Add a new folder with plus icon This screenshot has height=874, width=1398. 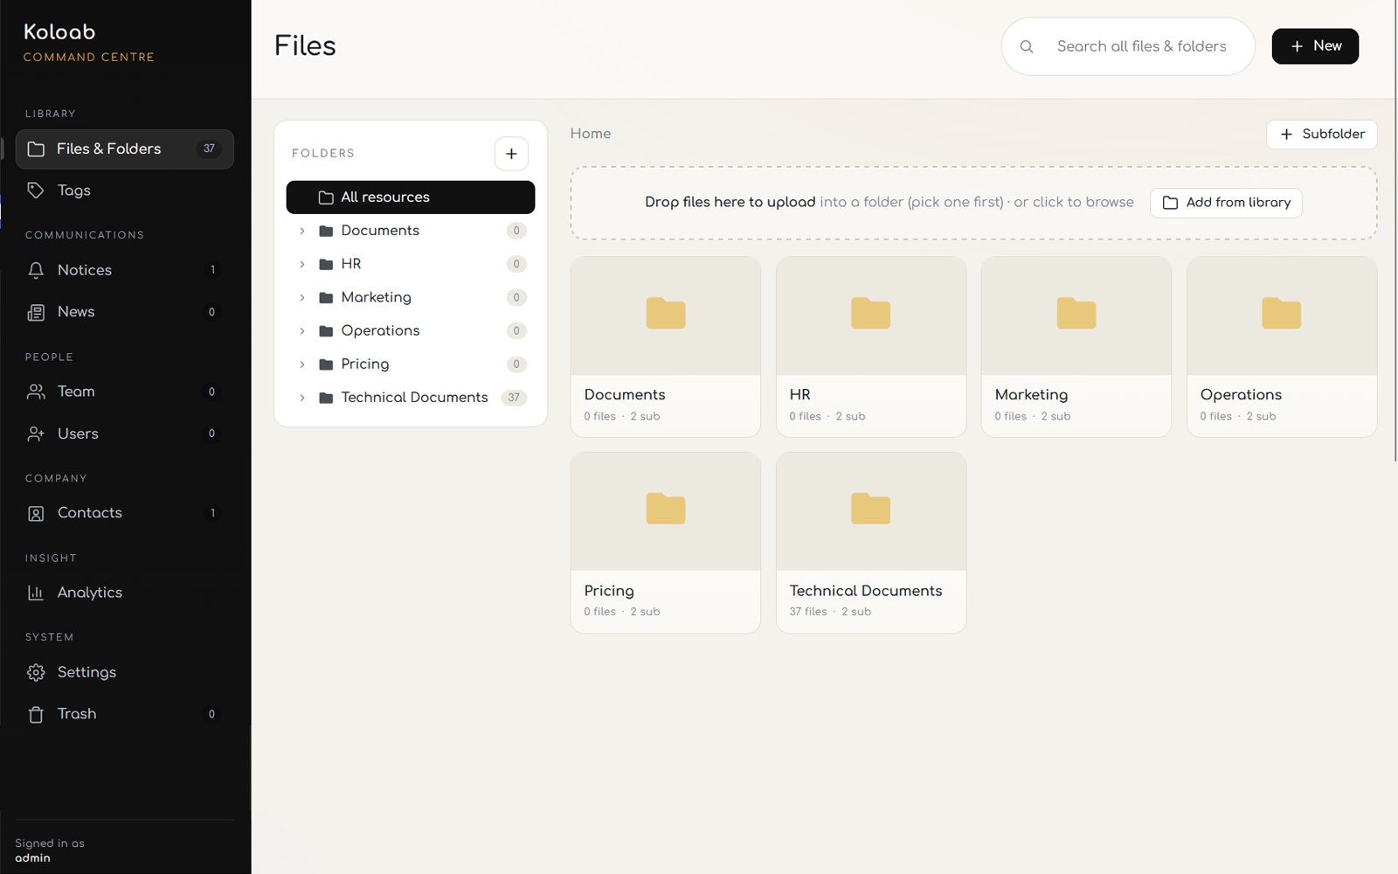[x=511, y=154]
